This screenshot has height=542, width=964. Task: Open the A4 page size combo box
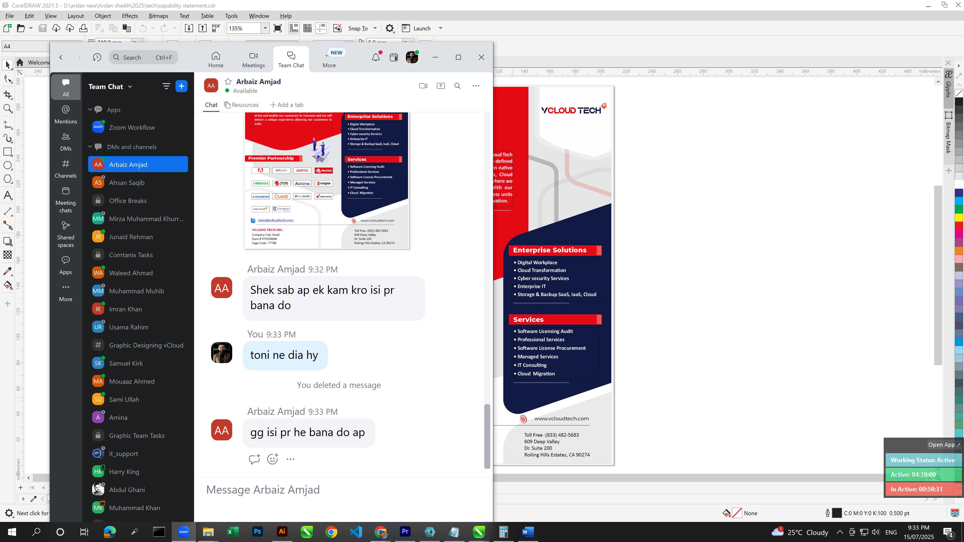tap(26, 46)
